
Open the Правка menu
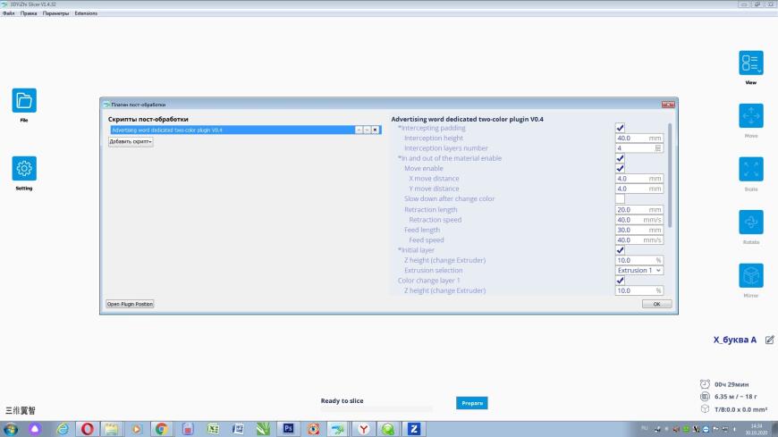click(29, 13)
